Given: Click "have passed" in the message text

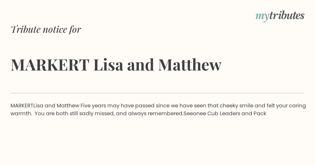Looking at the screenshot, I should [138, 106].
